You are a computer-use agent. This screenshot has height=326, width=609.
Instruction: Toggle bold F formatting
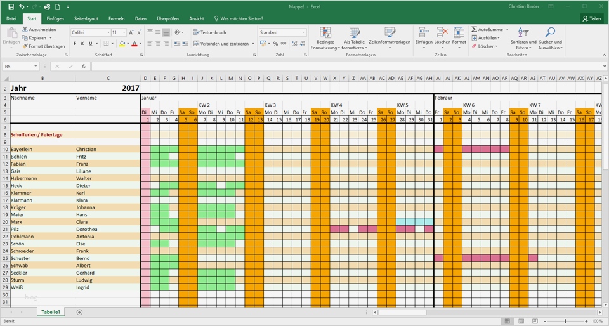[x=75, y=44]
